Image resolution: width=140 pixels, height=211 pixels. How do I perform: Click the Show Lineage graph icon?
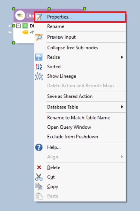(39, 76)
